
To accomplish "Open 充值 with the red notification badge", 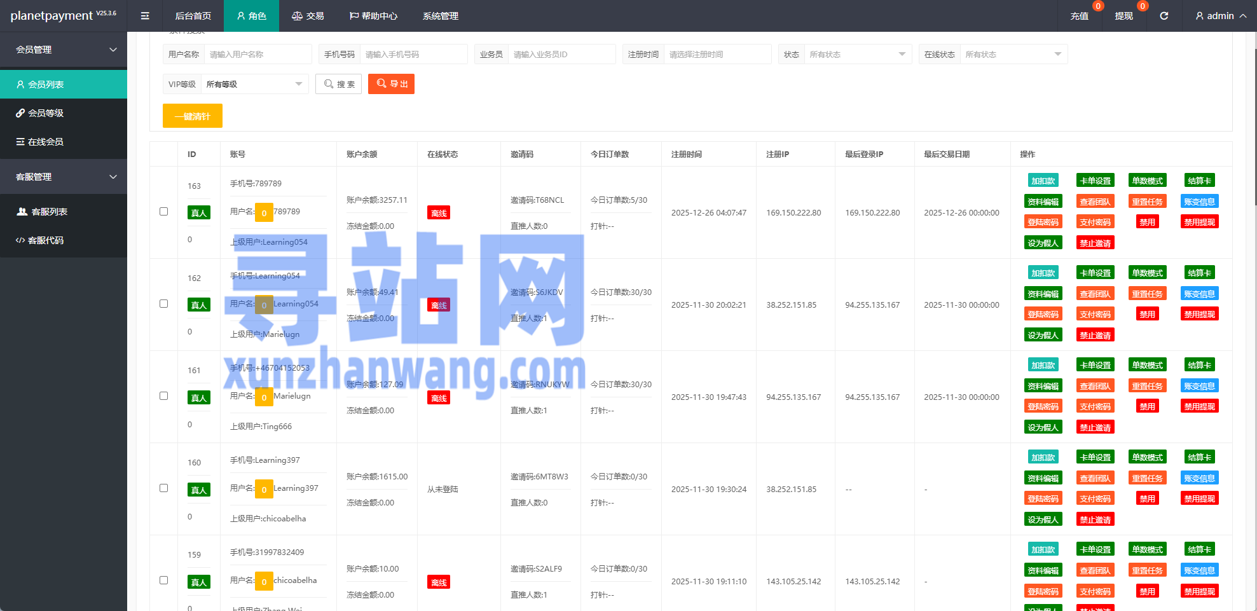I will (x=1080, y=15).
